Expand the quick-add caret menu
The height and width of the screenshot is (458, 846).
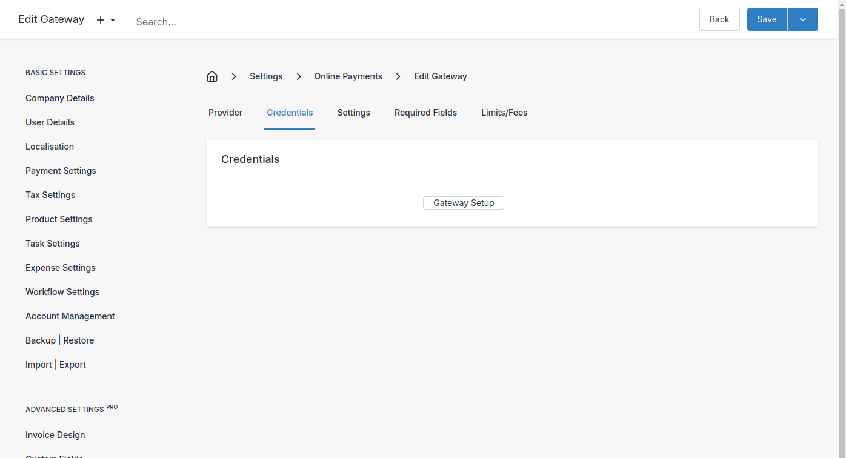click(113, 21)
